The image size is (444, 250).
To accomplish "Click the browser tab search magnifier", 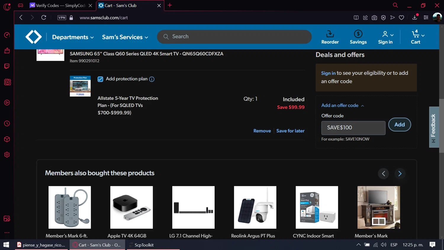I will pyautogui.click(x=395, y=5).
